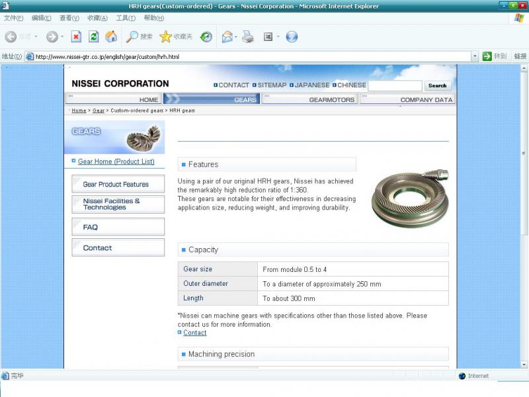Click the Home breadcrumb link
Screen dimensions: 529x397
[79, 110]
